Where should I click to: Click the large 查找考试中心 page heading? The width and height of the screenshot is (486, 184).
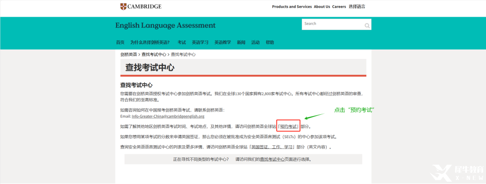click(150, 67)
